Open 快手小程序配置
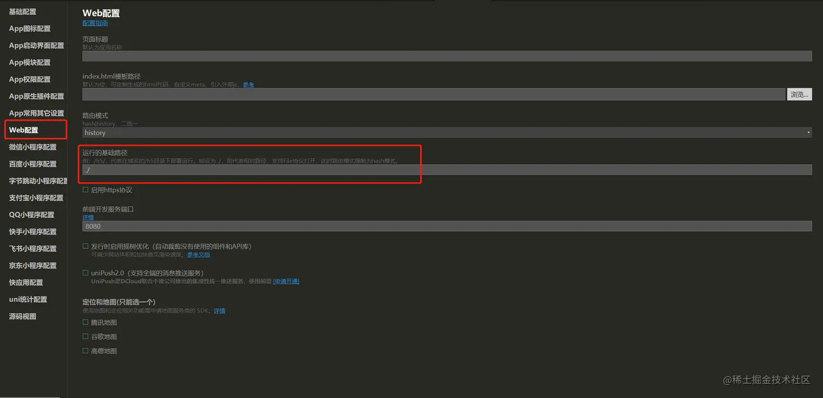The height and width of the screenshot is (398, 823). point(33,231)
